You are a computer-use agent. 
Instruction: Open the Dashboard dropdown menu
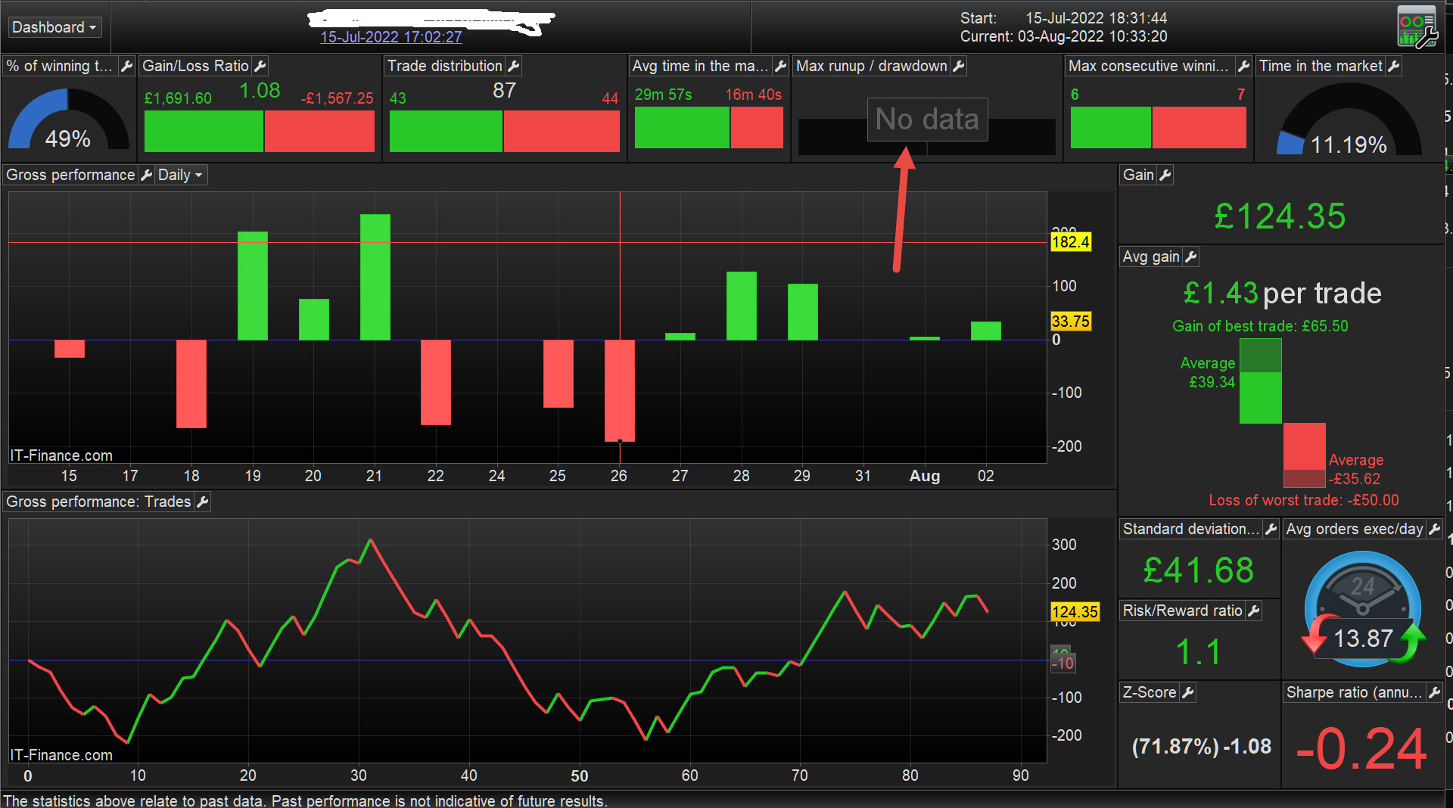[x=54, y=27]
